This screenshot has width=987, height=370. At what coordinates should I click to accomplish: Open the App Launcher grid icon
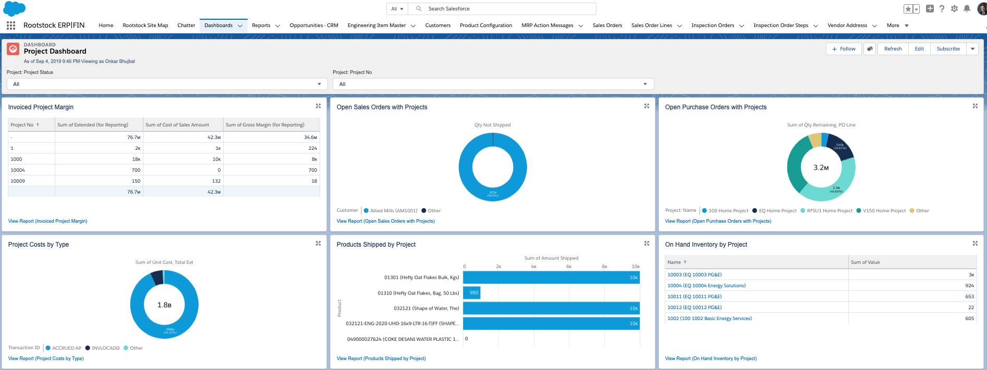(x=11, y=25)
